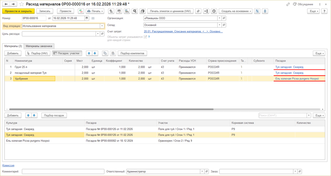Toggle cost objects per row checkbox
Image resolution: width=331 pixels, height=176 pixels.
tap(145, 37)
